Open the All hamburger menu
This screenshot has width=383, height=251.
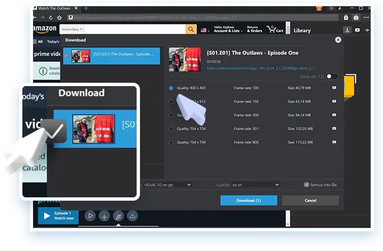pyautogui.click(x=38, y=41)
